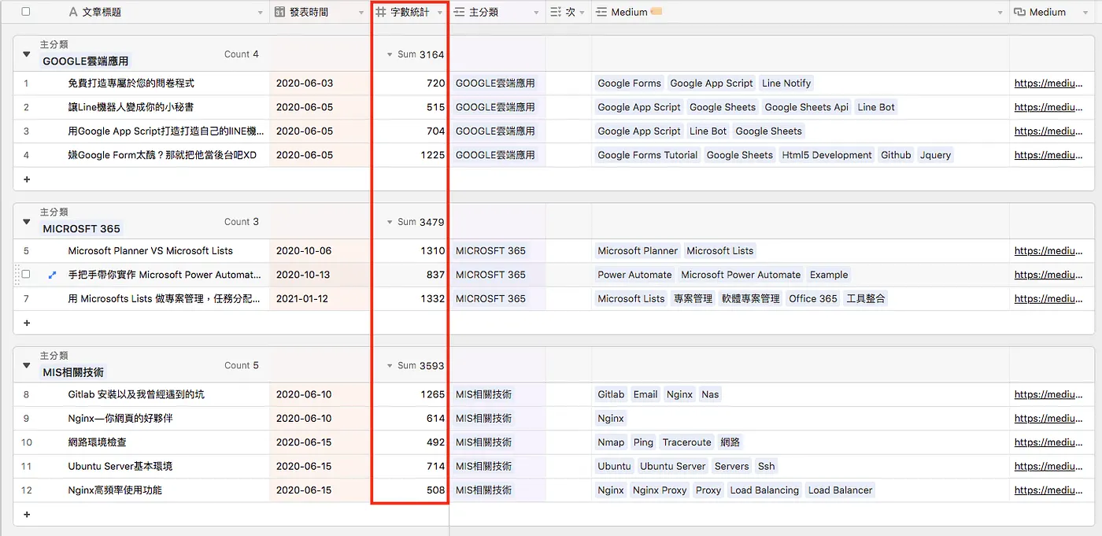The width and height of the screenshot is (1102, 536).
Task: Click the Line Notify tag
Action: tap(786, 83)
